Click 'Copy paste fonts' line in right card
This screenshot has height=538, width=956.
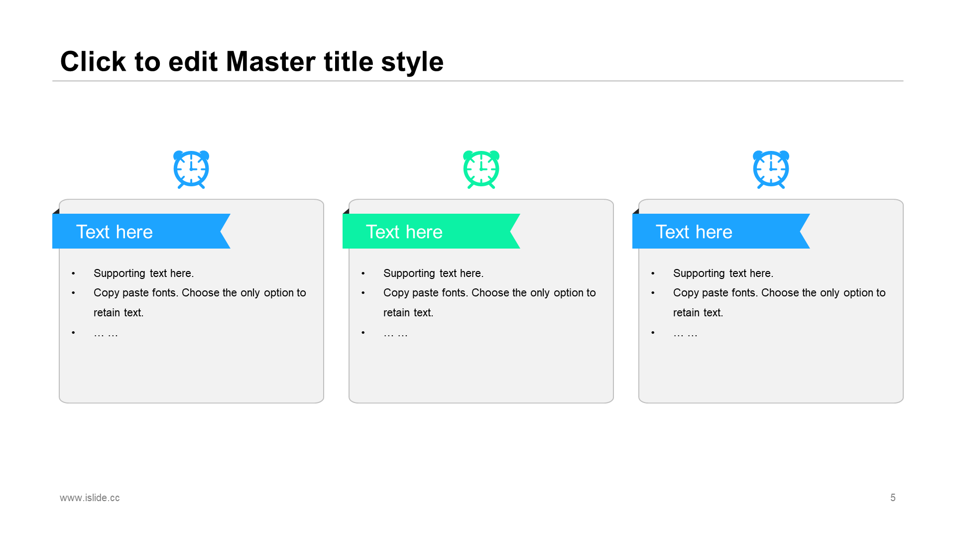pos(779,302)
